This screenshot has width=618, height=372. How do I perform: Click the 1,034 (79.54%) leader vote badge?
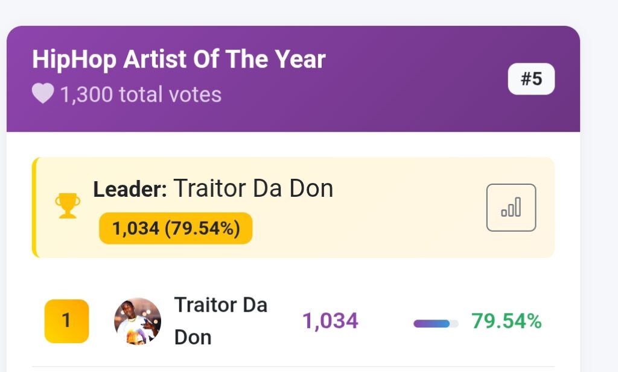point(176,229)
